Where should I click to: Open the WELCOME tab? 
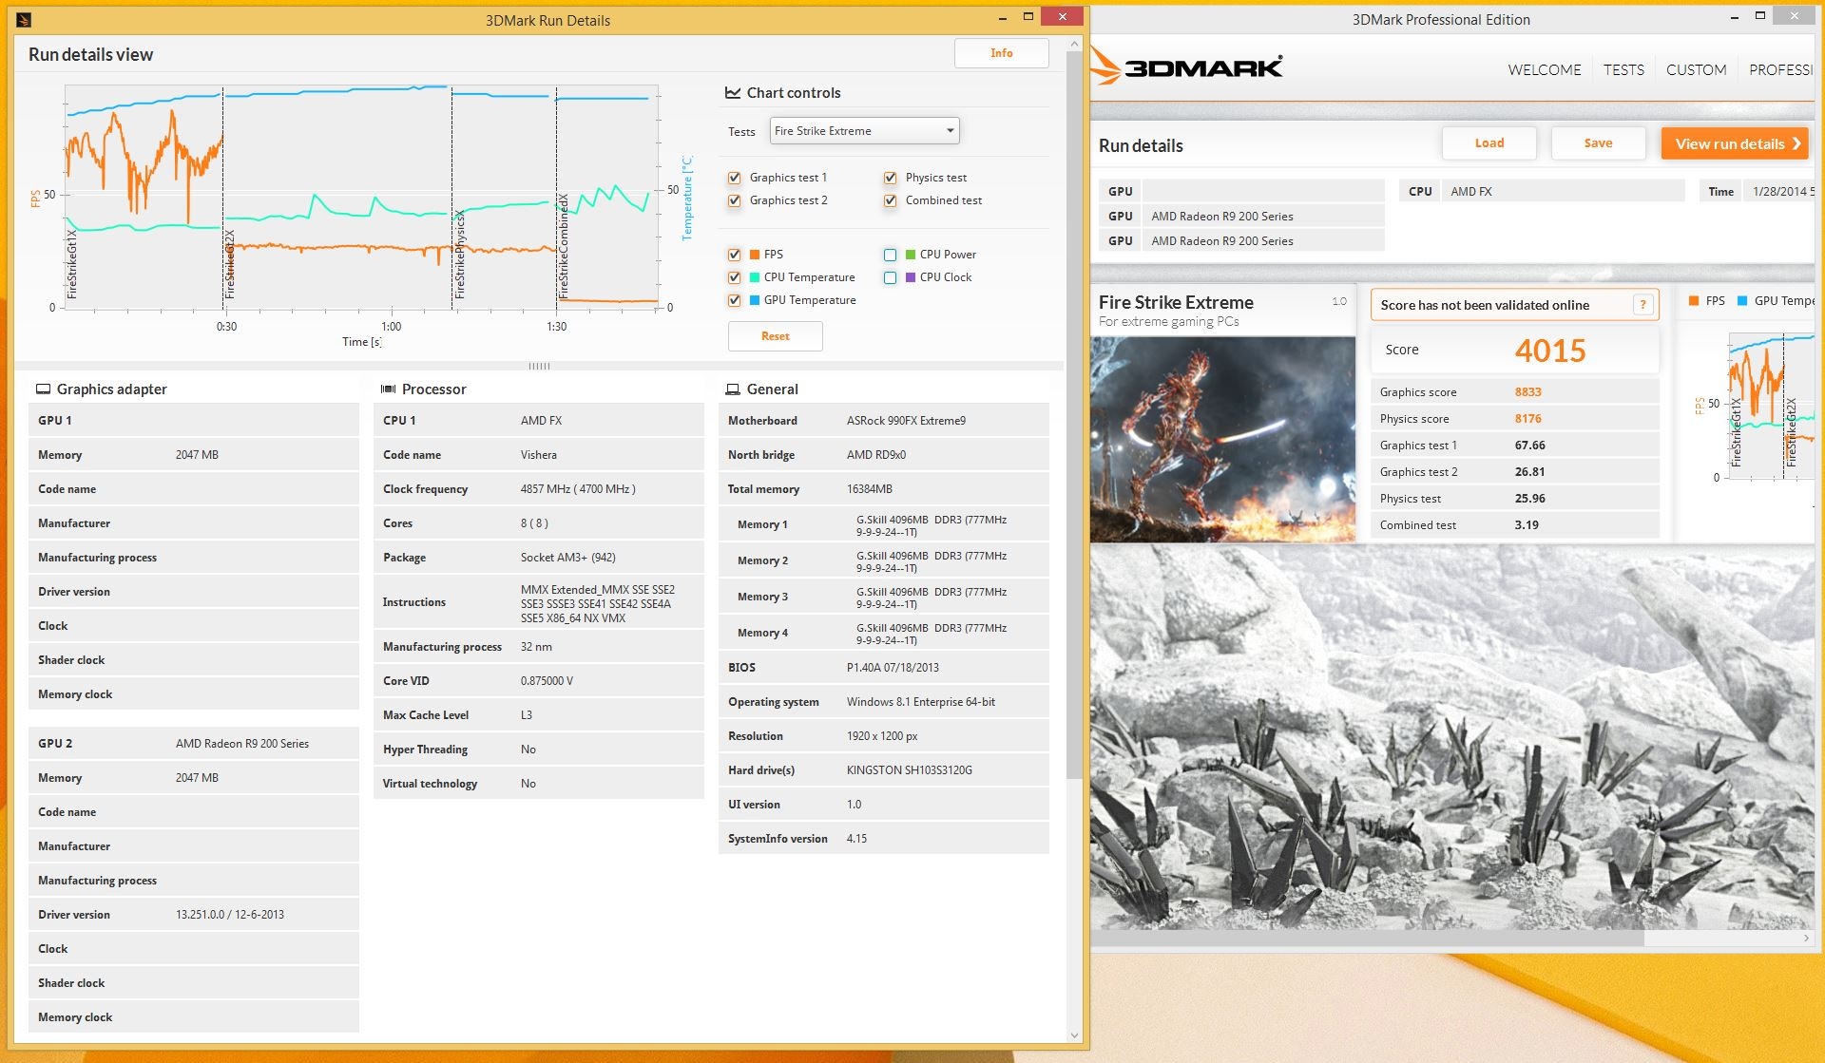1545,69
